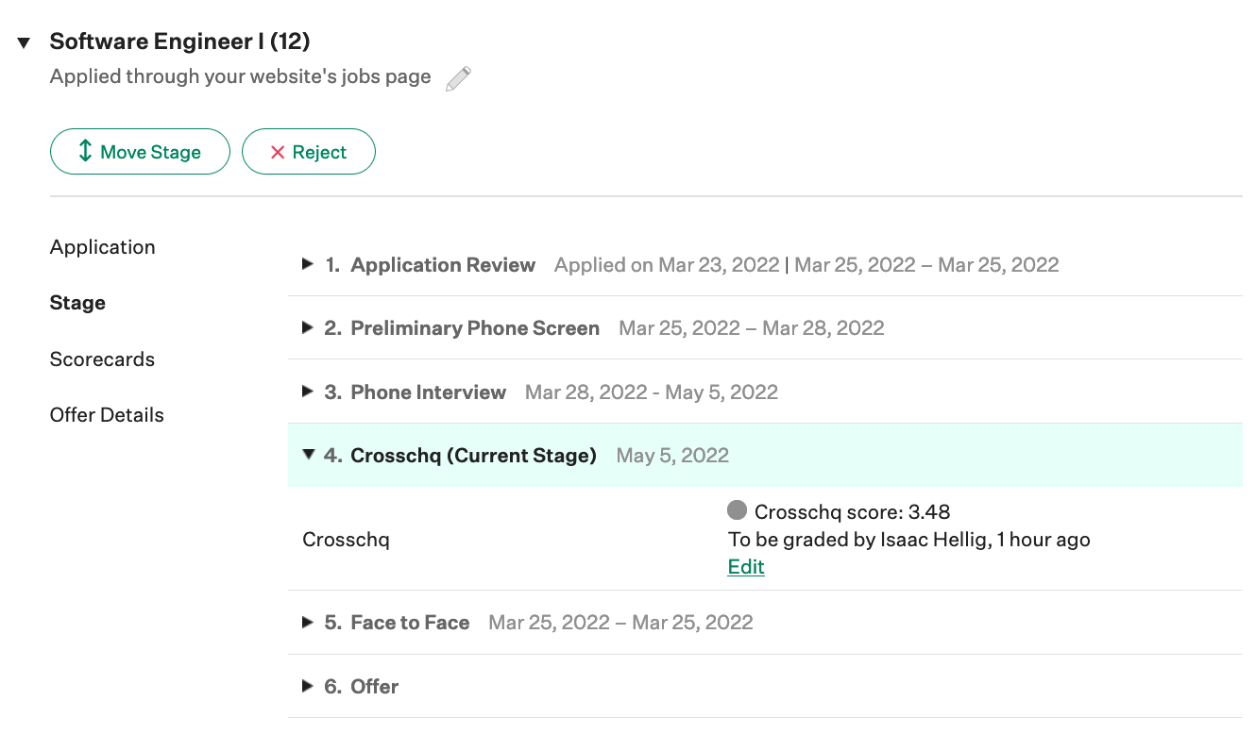Viewport: 1256px width, 734px height.
Task: Click the pencil edit source icon
Action: [x=458, y=78]
